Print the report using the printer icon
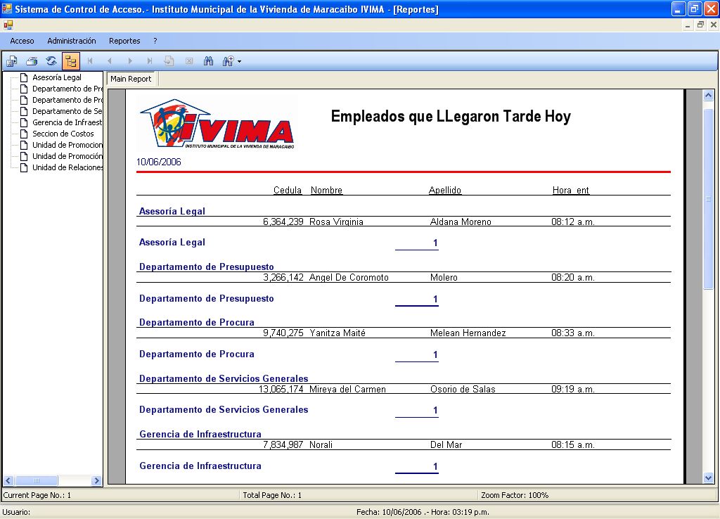720x519 pixels. click(x=32, y=61)
